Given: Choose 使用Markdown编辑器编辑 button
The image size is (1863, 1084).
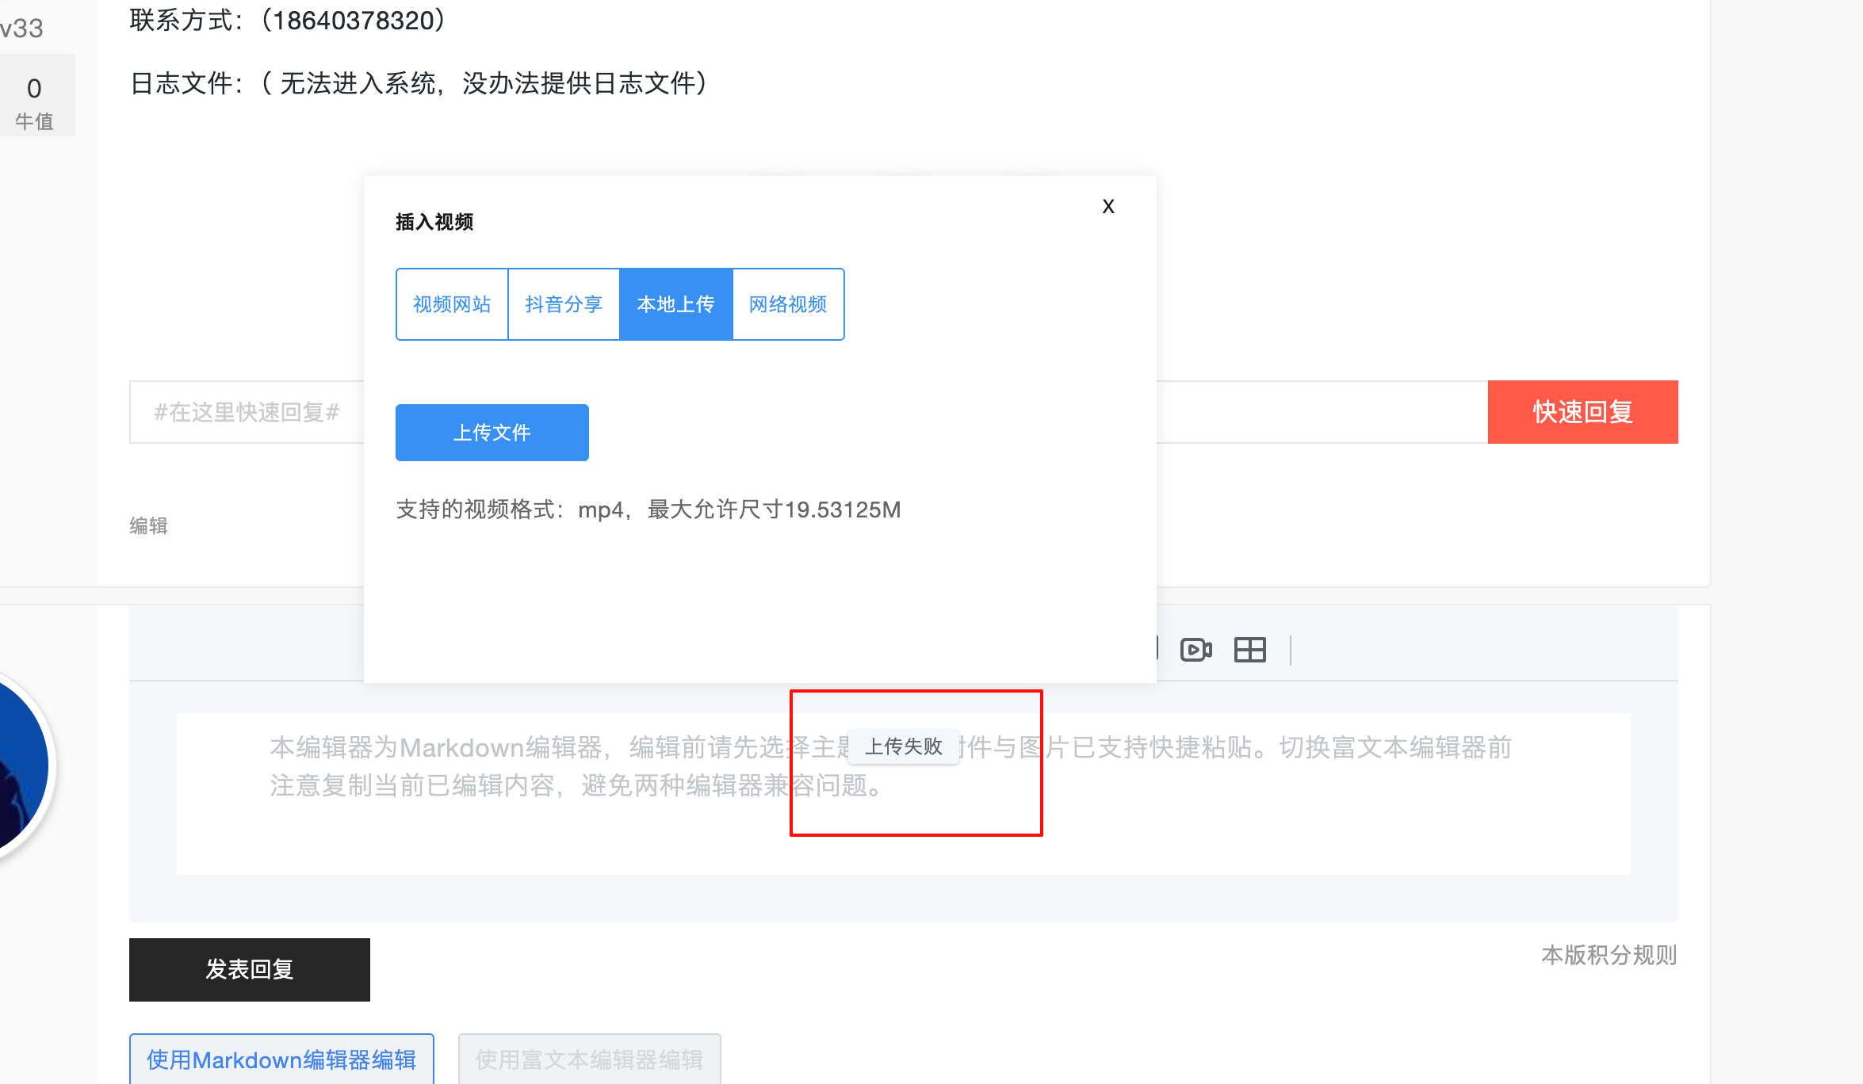Looking at the screenshot, I should pos(281,1059).
